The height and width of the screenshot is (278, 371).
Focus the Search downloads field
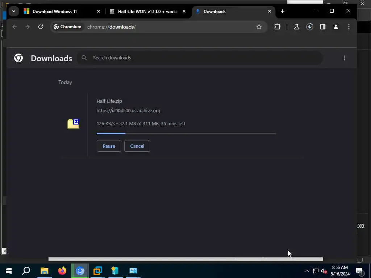coord(200,58)
